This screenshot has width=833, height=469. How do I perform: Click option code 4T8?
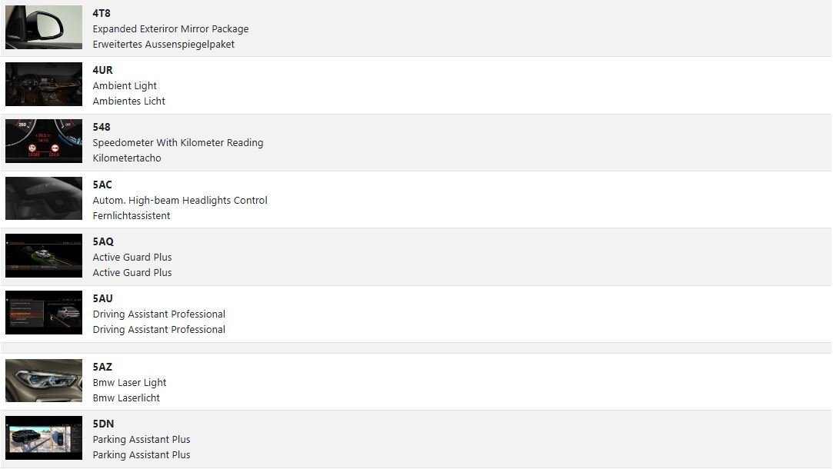click(102, 13)
